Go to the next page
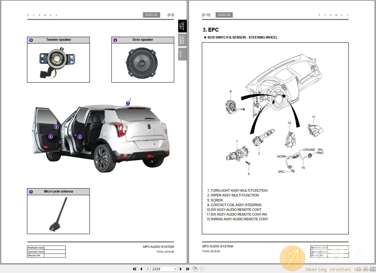 [181, 269]
